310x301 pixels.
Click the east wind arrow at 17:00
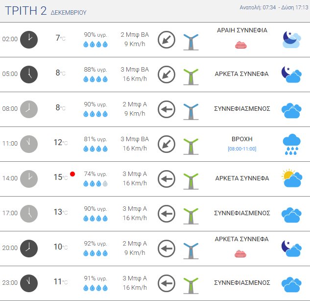point(167,213)
